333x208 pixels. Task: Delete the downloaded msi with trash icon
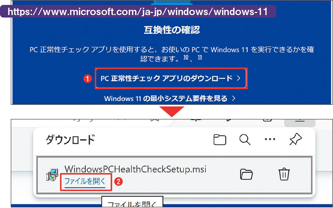point(284,174)
